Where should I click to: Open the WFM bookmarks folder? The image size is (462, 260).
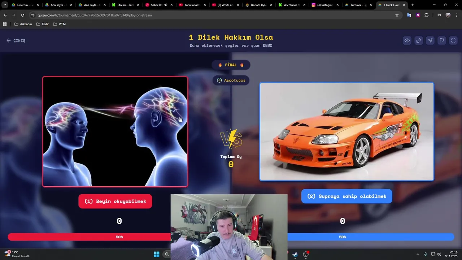pos(59,24)
